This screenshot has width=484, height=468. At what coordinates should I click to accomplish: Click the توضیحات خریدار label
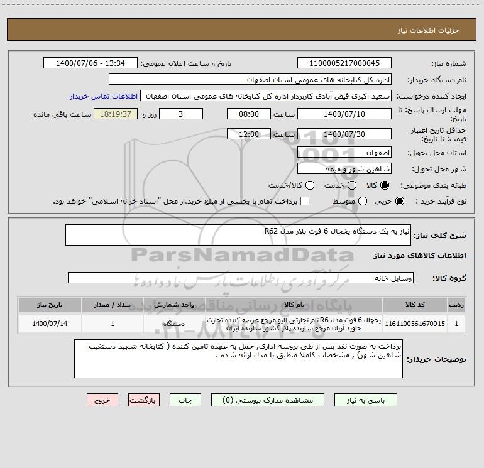[x=436, y=359]
